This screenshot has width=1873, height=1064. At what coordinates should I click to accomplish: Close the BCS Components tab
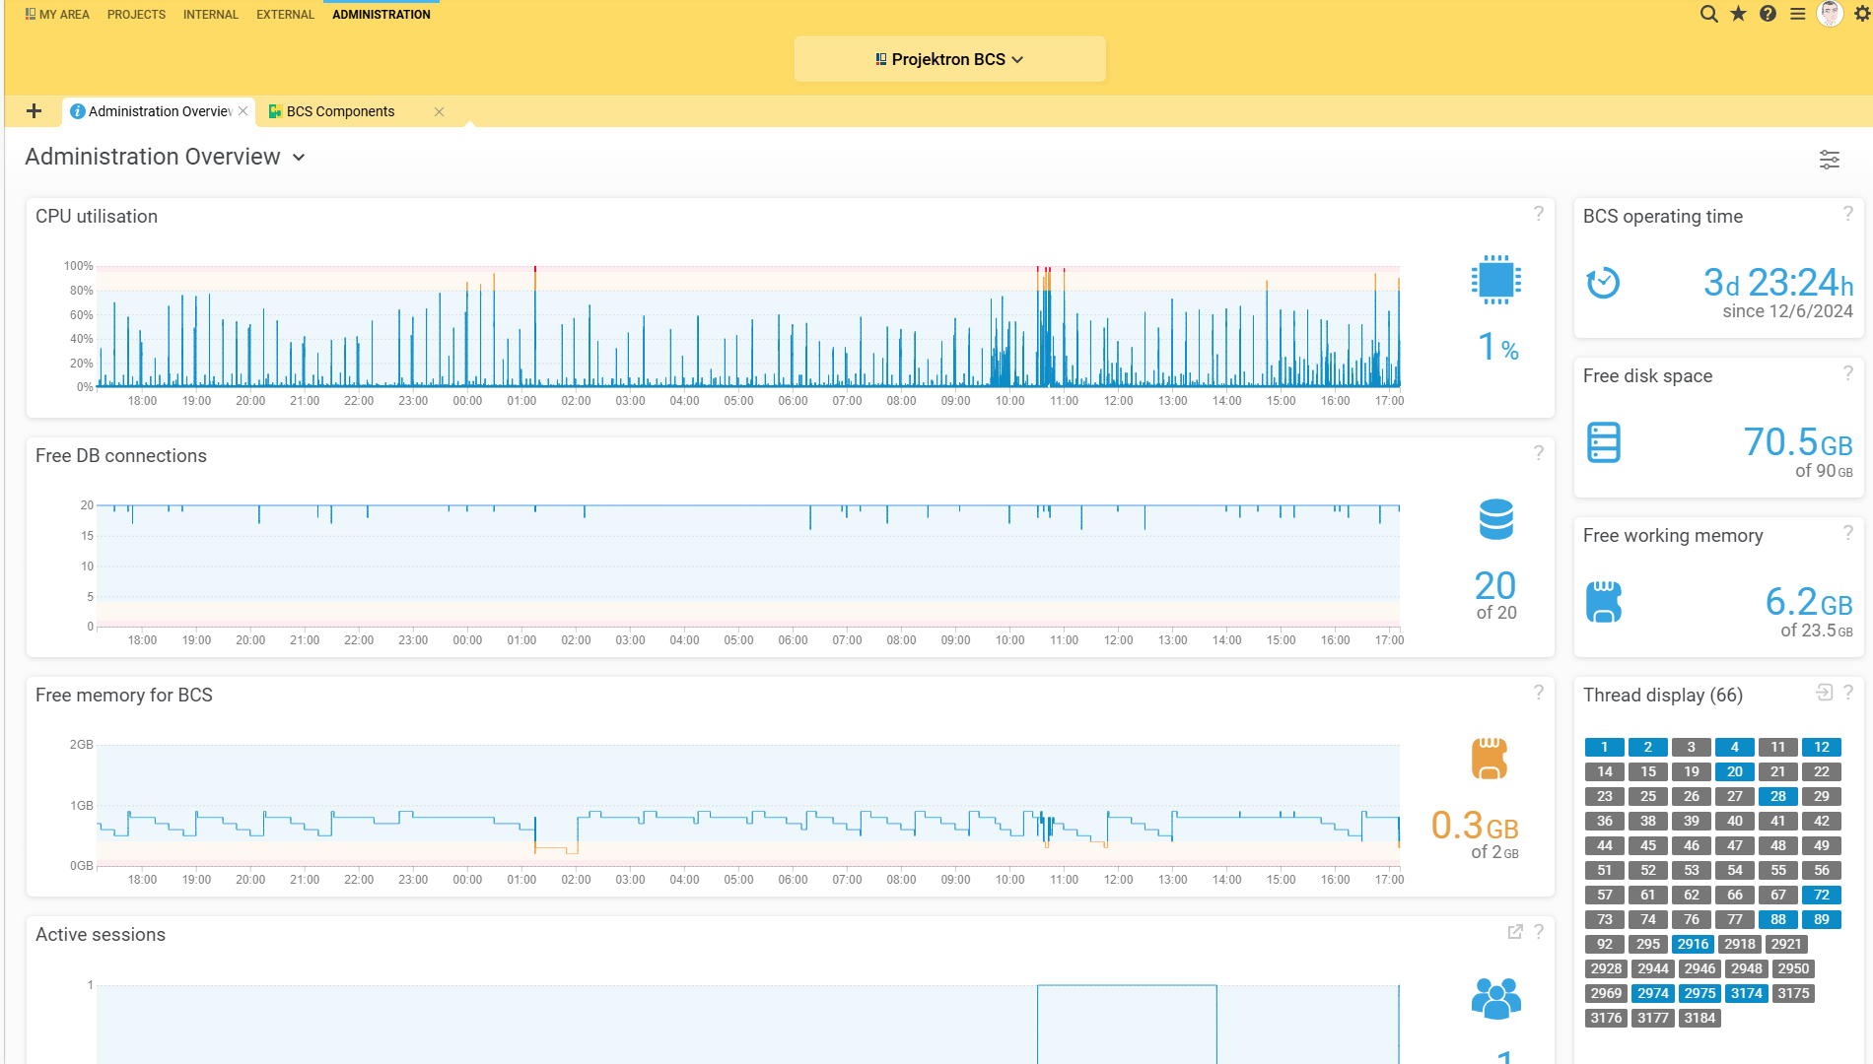[440, 111]
